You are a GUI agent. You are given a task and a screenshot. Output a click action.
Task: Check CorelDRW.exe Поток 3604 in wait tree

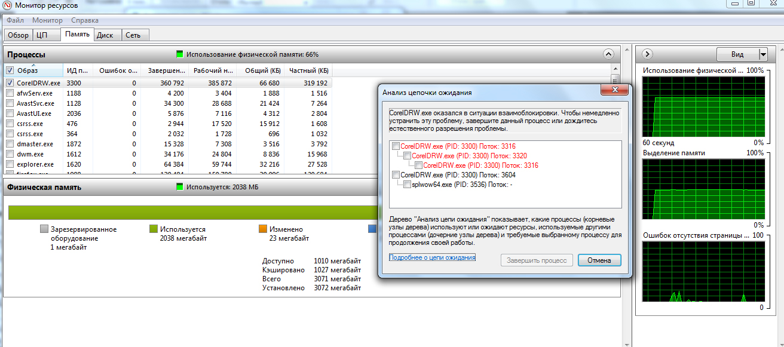(x=395, y=175)
